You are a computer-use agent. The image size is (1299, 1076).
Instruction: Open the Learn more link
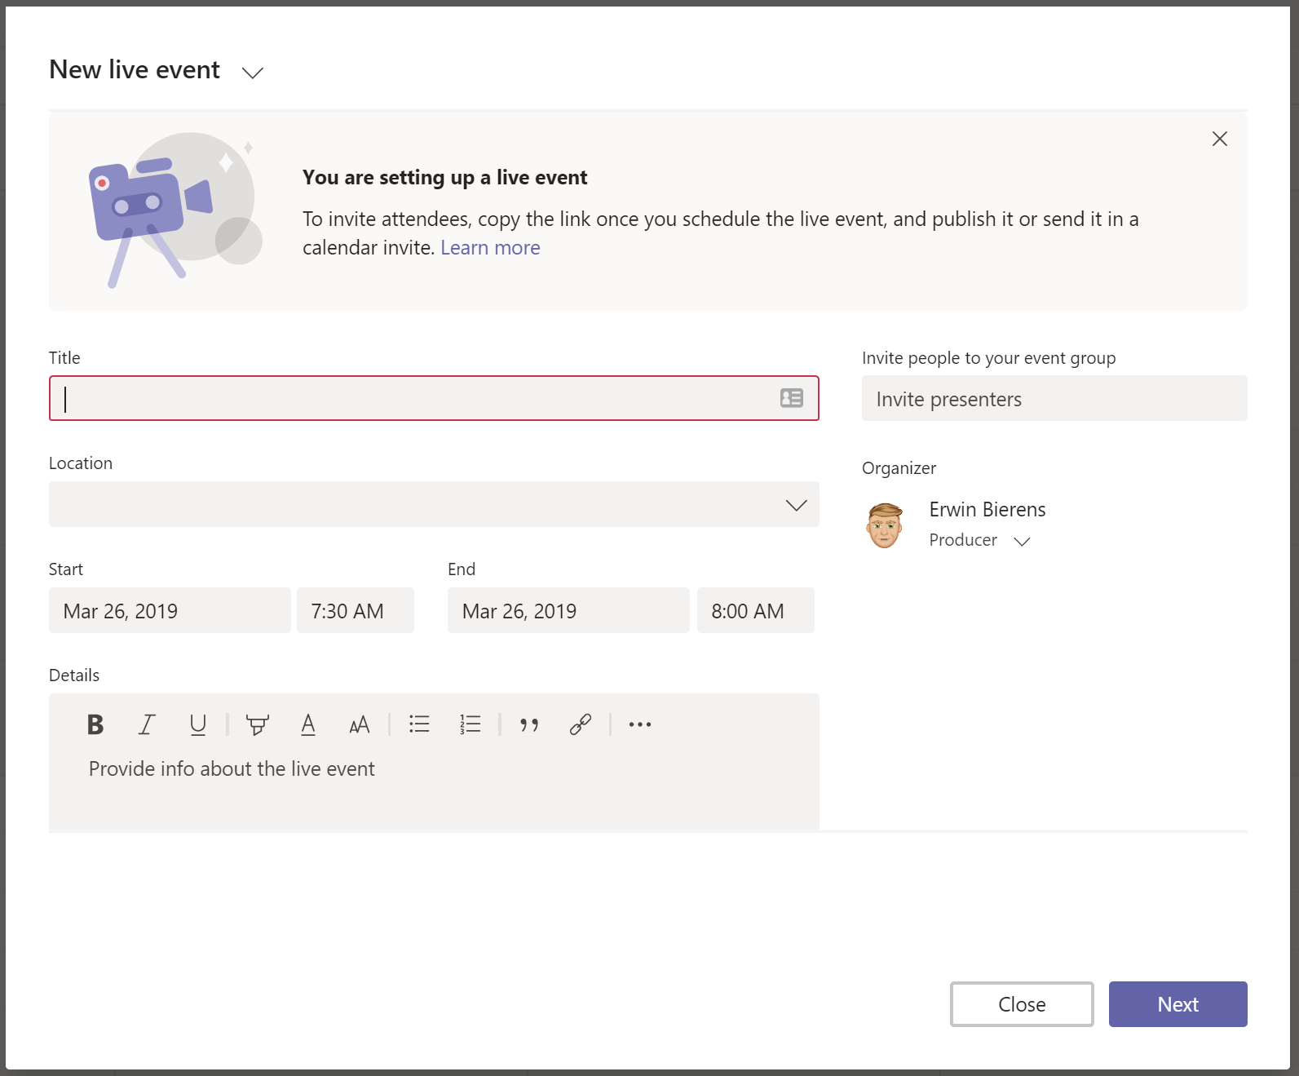coord(490,248)
